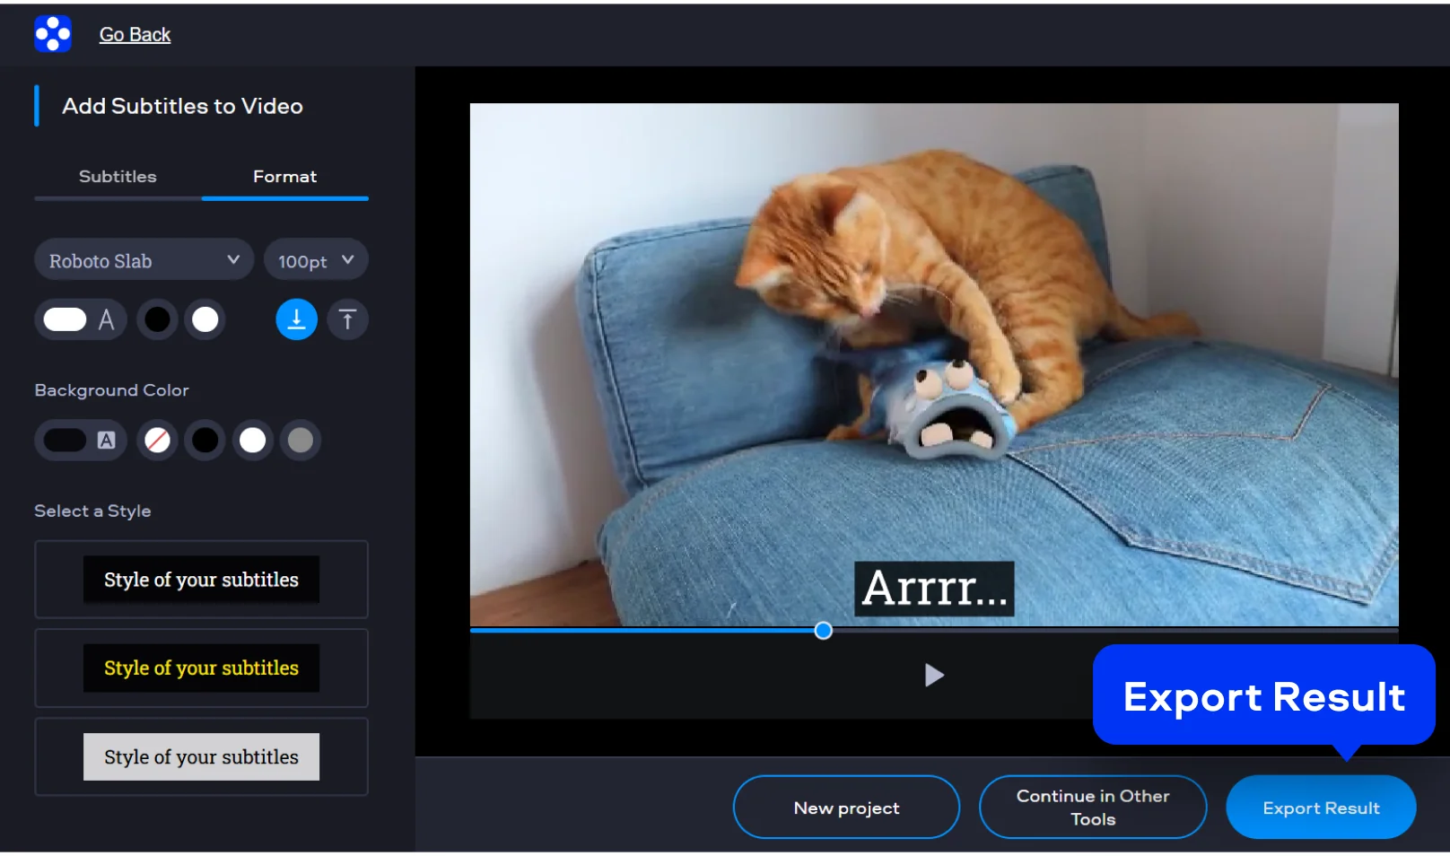Align subtitles to top

click(347, 319)
